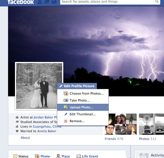164x158 pixels.
Task: Click the heart icon beside Married to
Action: 17,131
